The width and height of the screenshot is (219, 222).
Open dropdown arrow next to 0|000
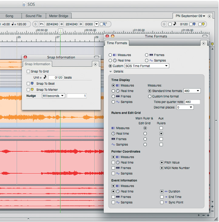96,24
